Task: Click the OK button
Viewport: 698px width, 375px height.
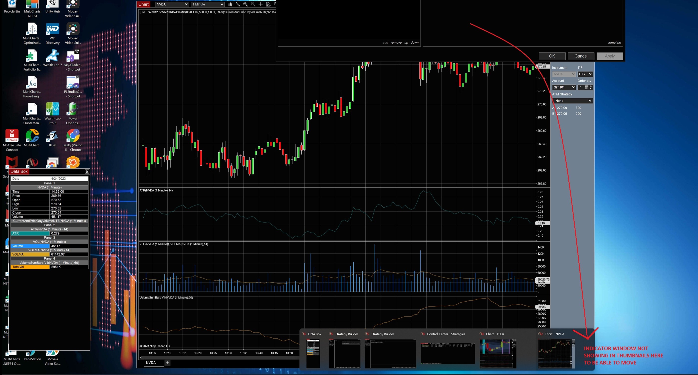Action: (x=552, y=56)
